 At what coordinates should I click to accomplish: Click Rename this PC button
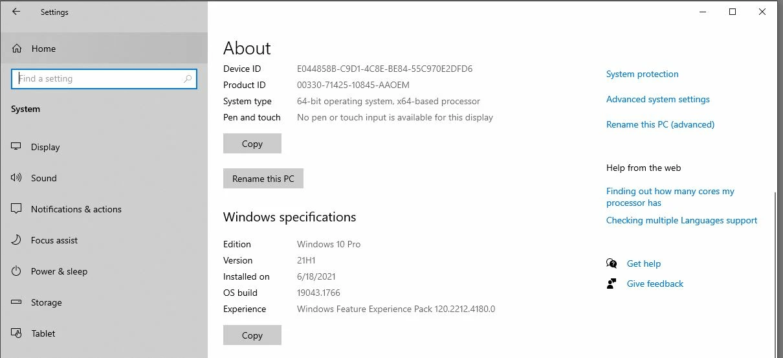(263, 179)
